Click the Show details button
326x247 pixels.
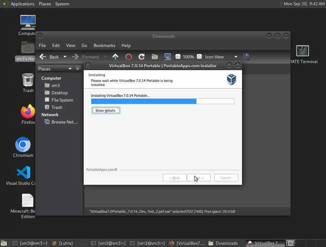coord(106,110)
